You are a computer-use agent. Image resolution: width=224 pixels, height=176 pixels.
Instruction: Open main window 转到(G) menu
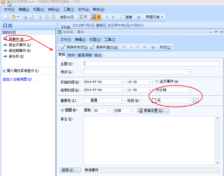[54, 9]
